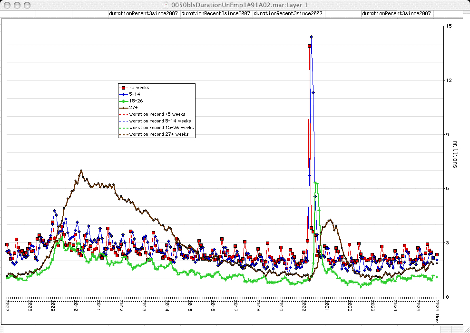Click the 'millions' y-axis label
The height and width of the screenshot is (333, 470).
[x=455, y=154]
